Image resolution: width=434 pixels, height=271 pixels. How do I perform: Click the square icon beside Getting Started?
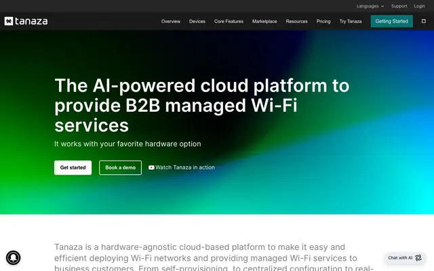(423, 21)
